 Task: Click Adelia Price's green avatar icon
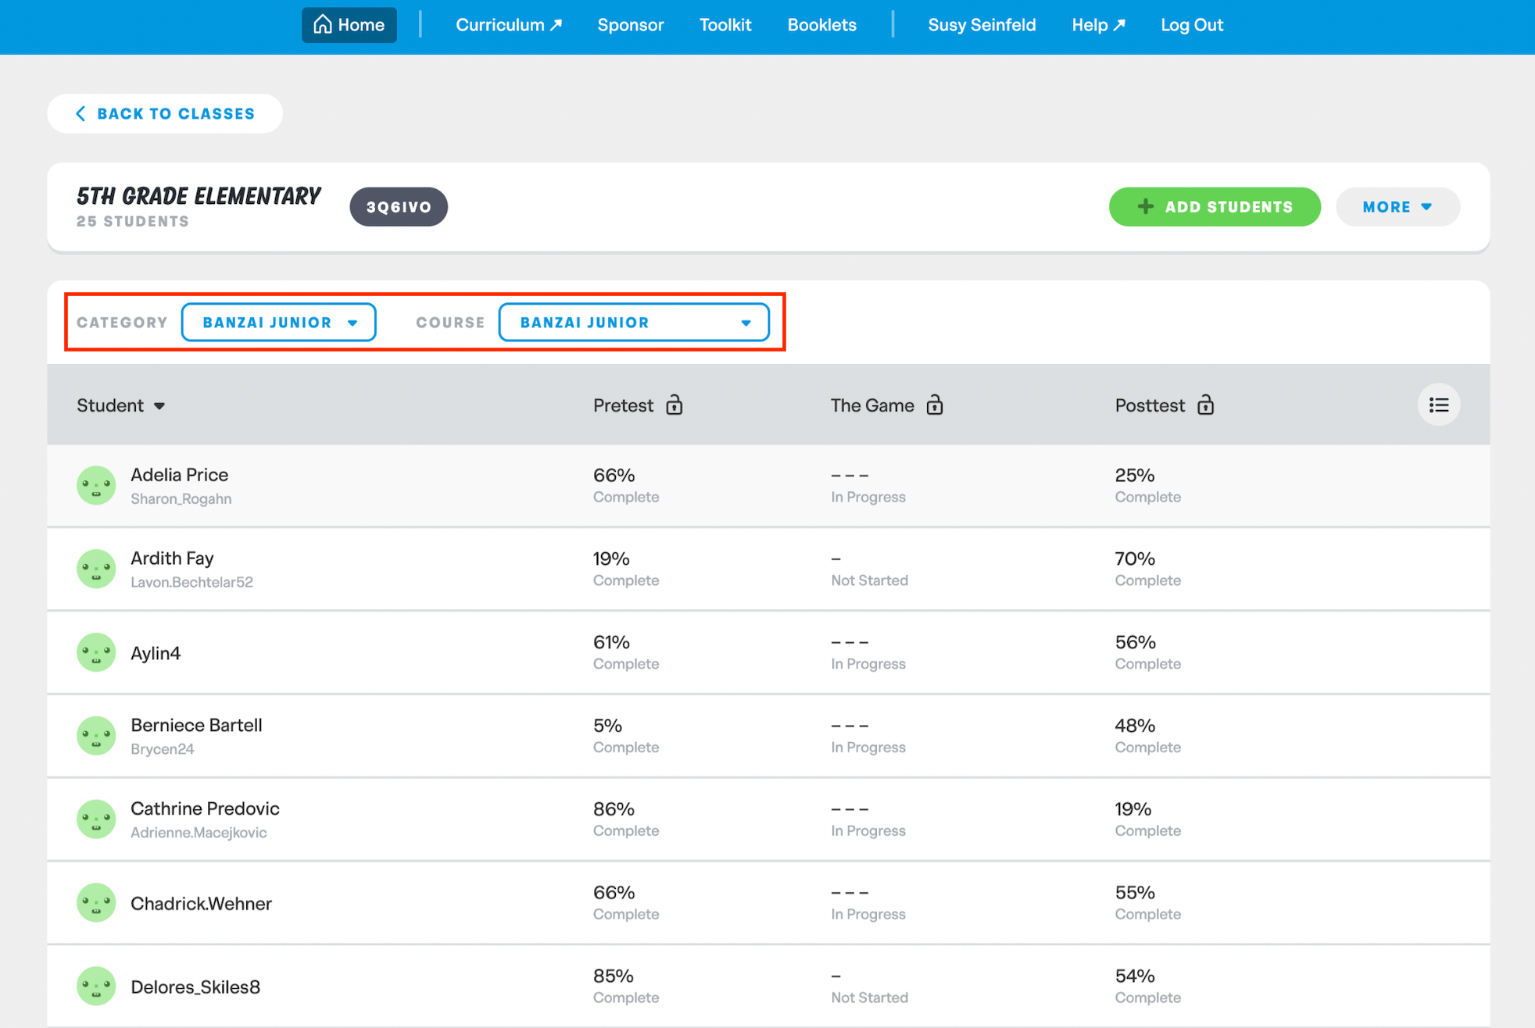(x=96, y=485)
